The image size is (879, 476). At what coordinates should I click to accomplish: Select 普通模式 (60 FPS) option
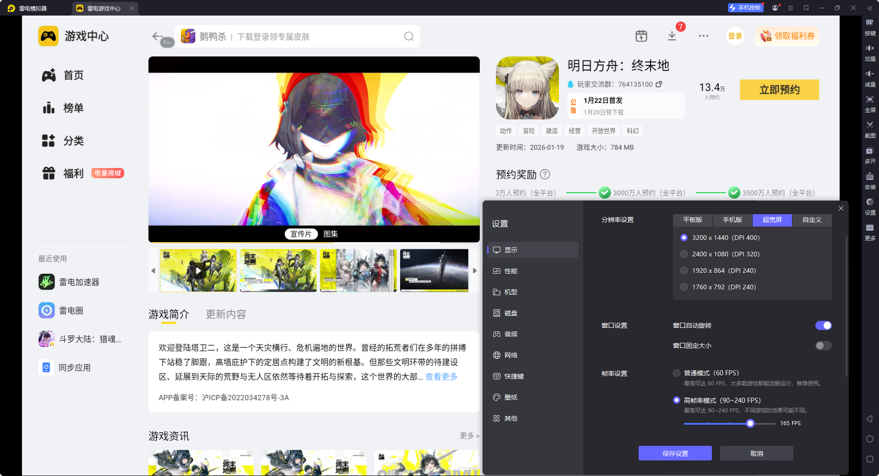coord(677,373)
